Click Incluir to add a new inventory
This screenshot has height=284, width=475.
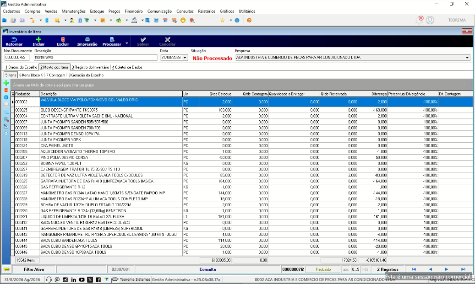pyautogui.click(x=38, y=42)
